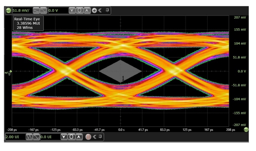The height and width of the screenshot is (151, 256).
Task: Select the gray diamond eye mask labeled 1
Action: pyautogui.click(x=120, y=71)
